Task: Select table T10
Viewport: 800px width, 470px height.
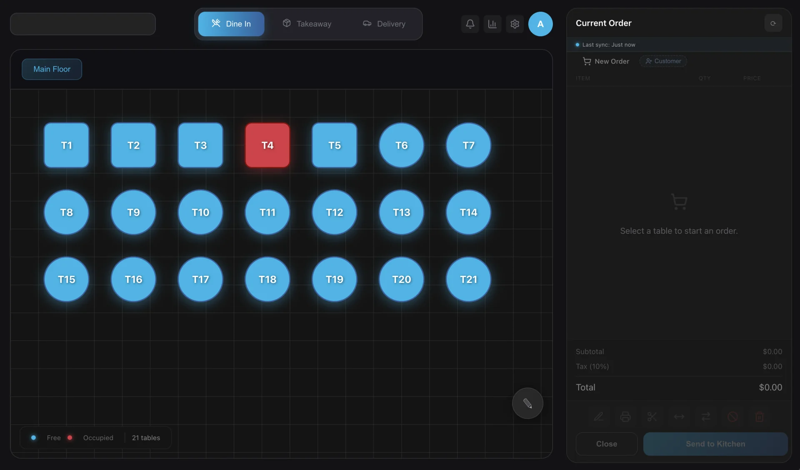Action: pyautogui.click(x=200, y=212)
